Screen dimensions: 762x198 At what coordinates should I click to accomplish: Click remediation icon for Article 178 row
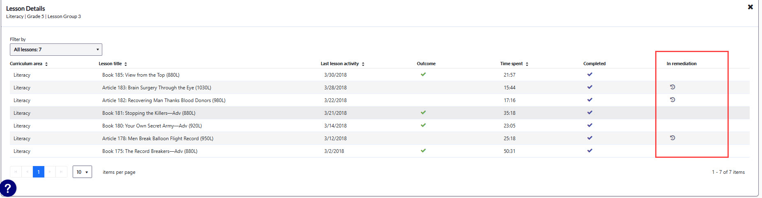point(672,138)
